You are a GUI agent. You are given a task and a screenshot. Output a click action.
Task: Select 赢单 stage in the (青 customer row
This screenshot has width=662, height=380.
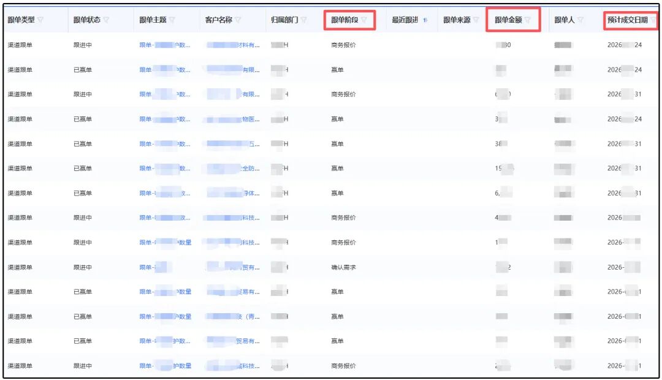point(337,317)
